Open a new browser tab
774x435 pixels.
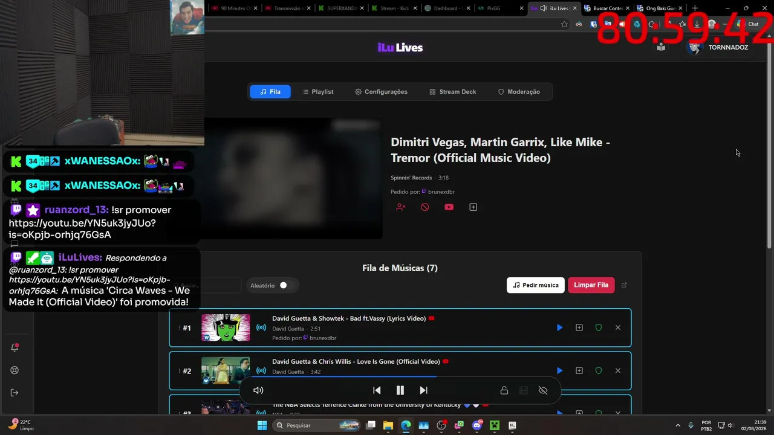[x=695, y=8]
